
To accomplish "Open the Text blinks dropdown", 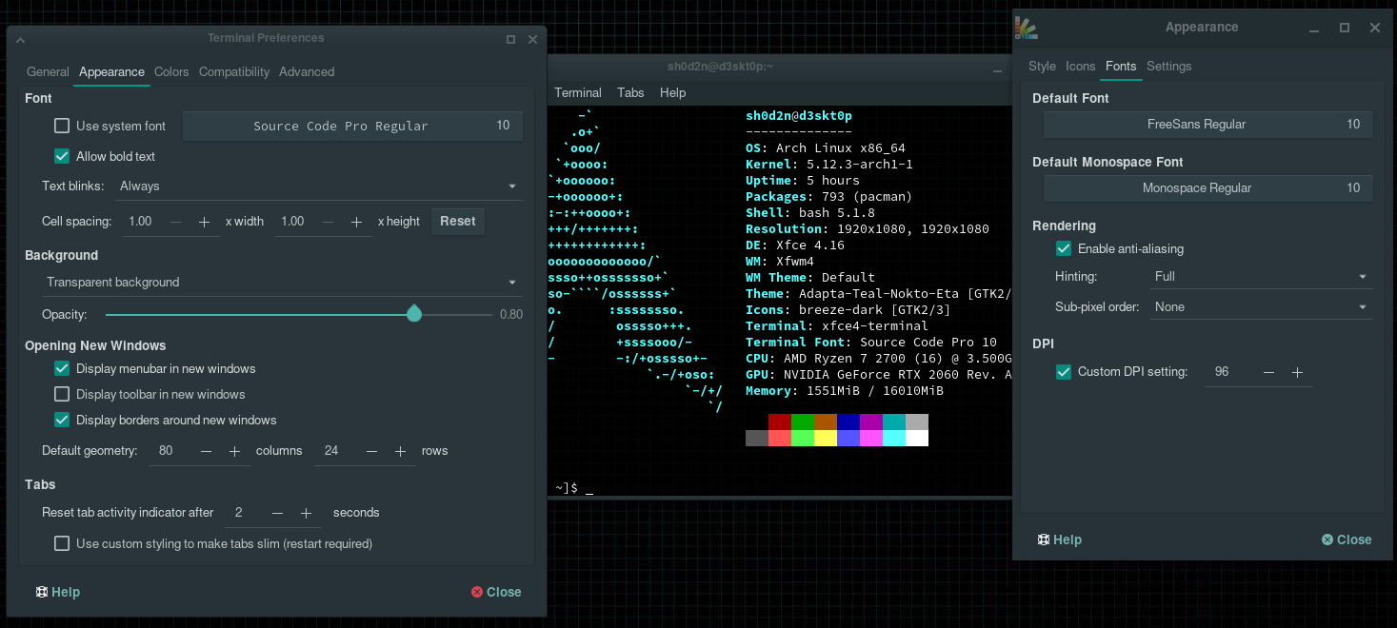I will point(318,186).
